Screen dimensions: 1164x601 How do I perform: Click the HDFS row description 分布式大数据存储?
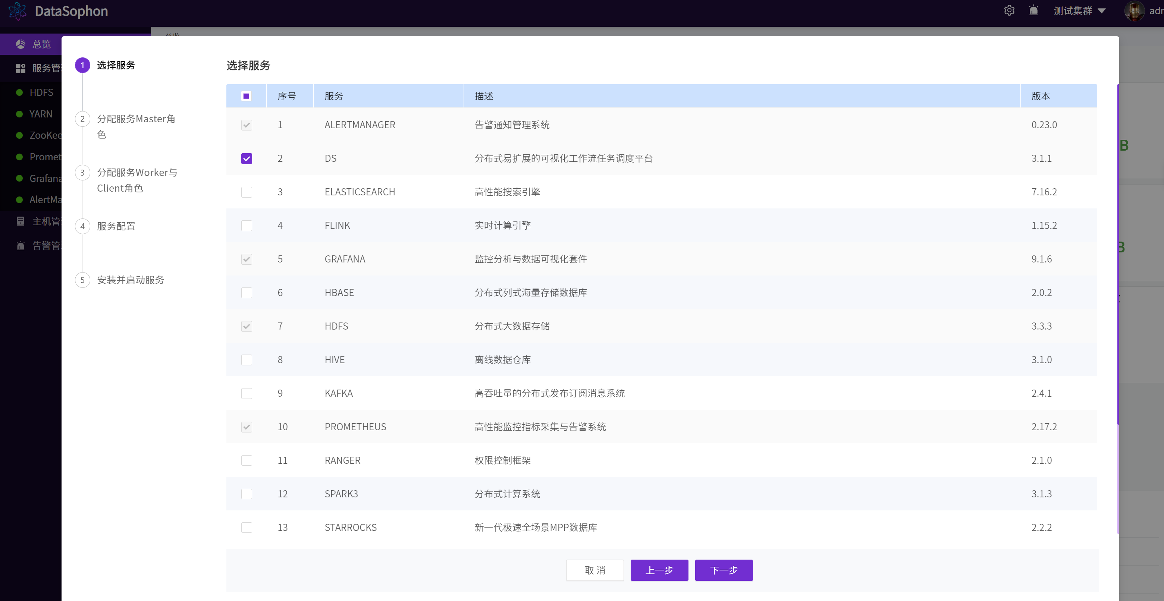click(x=512, y=326)
